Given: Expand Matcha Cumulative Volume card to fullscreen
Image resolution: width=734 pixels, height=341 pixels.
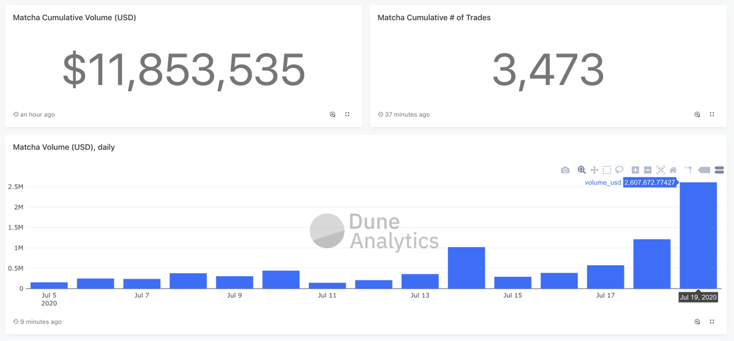Looking at the screenshot, I should click(347, 114).
